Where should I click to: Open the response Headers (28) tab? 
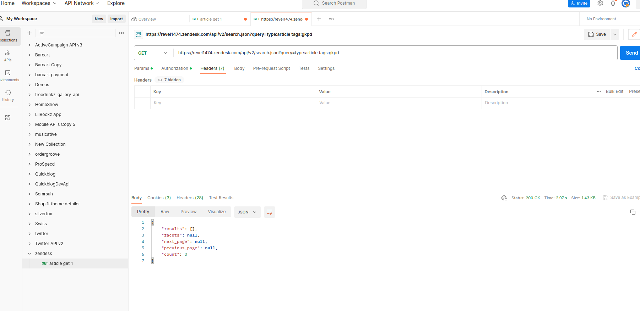[x=190, y=198]
